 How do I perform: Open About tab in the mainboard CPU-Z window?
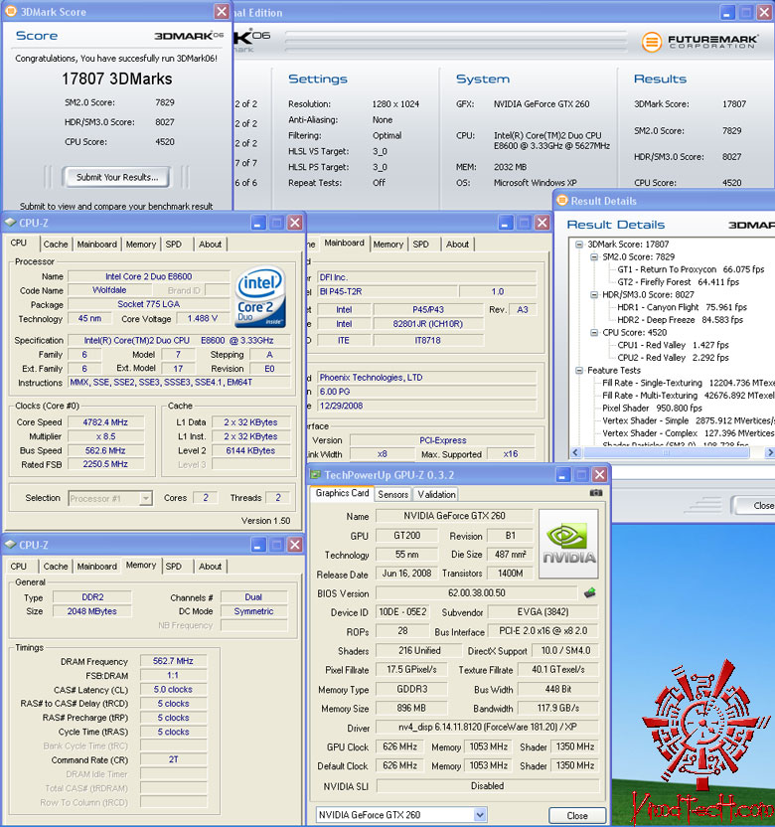click(x=457, y=245)
